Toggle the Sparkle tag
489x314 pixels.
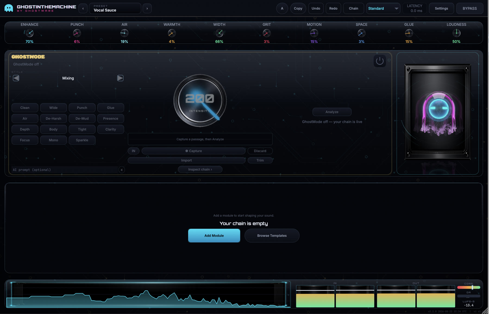(82, 140)
